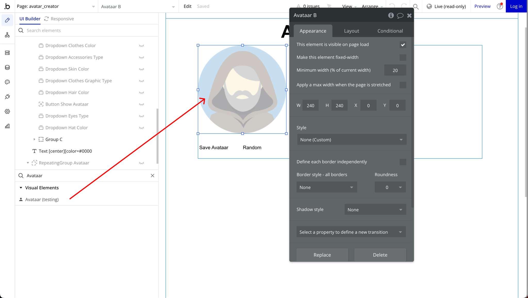Open the Logs chart icon in sidebar

[7, 126]
